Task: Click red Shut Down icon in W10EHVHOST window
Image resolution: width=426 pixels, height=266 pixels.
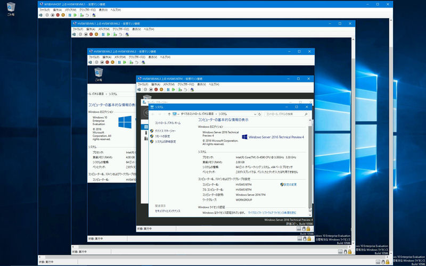Action: (58, 15)
